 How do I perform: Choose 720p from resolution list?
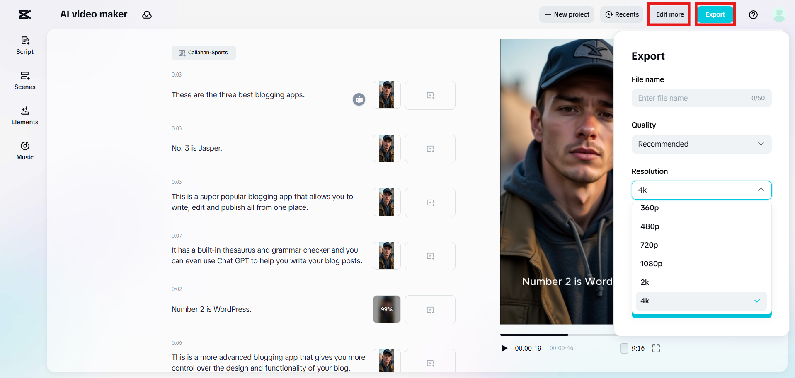coord(649,245)
